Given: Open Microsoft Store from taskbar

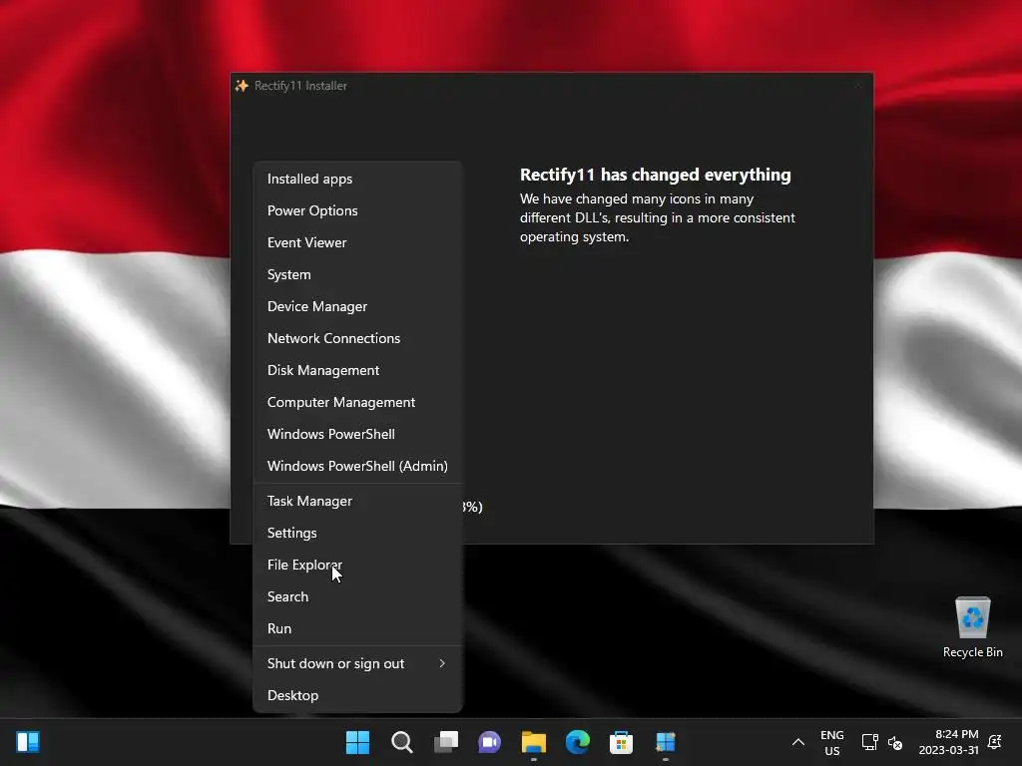Looking at the screenshot, I should pos(621,742).
